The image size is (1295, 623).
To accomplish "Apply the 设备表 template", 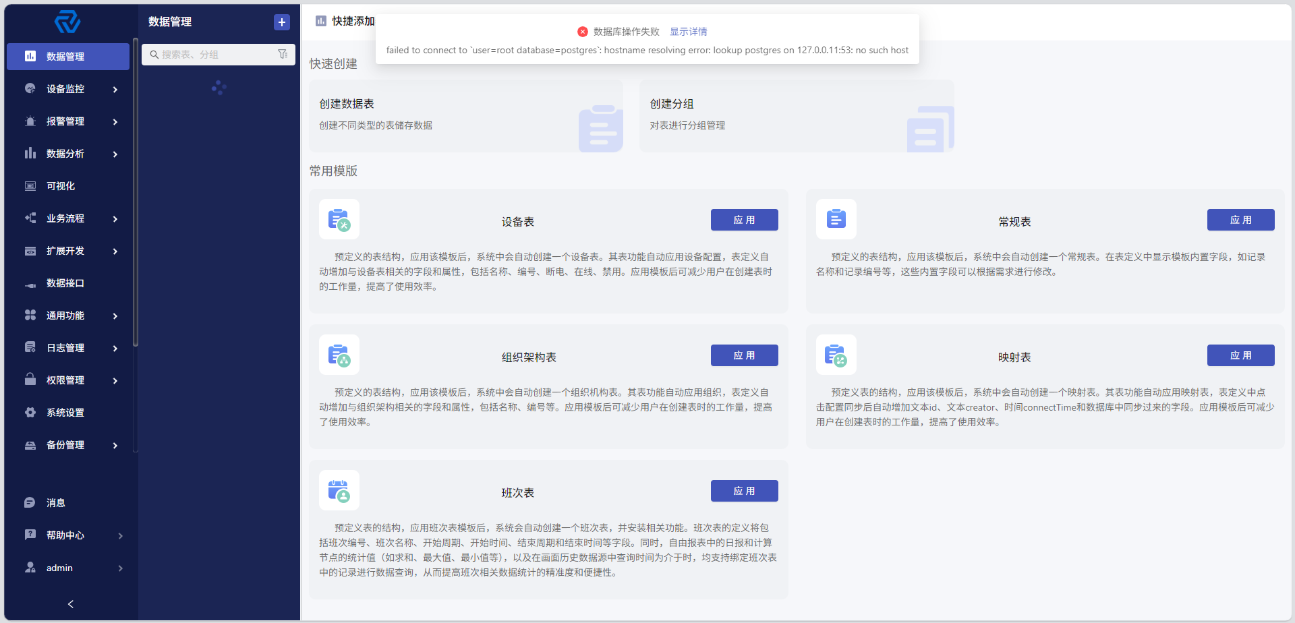I will pyautogui.click(x=744, y=220).
